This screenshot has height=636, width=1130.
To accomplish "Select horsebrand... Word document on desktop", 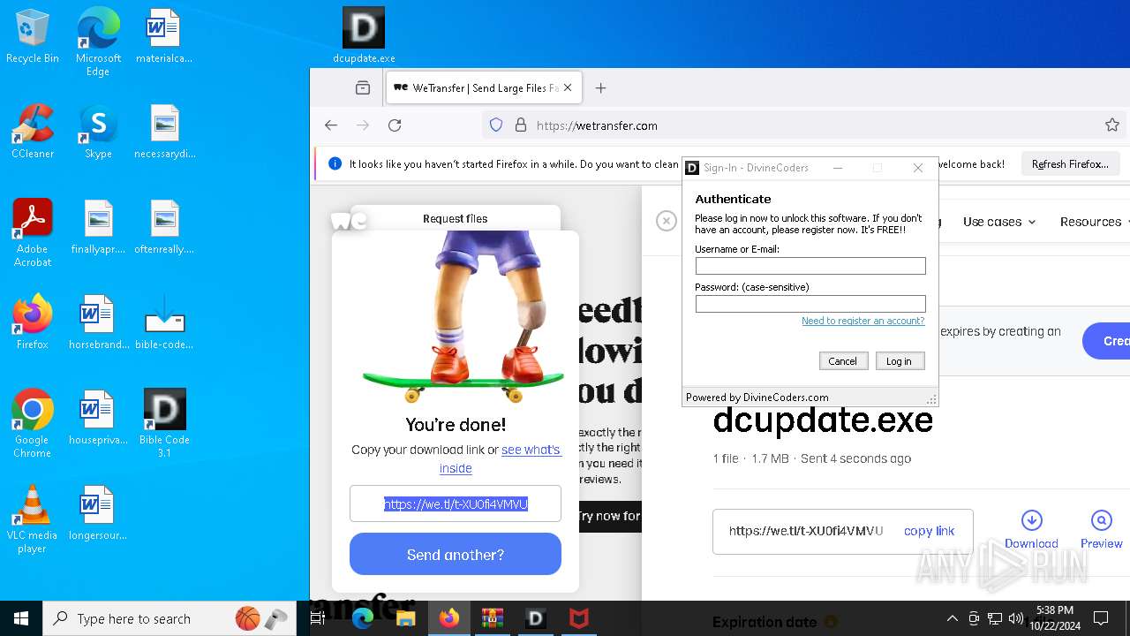I will click(98, 322).
